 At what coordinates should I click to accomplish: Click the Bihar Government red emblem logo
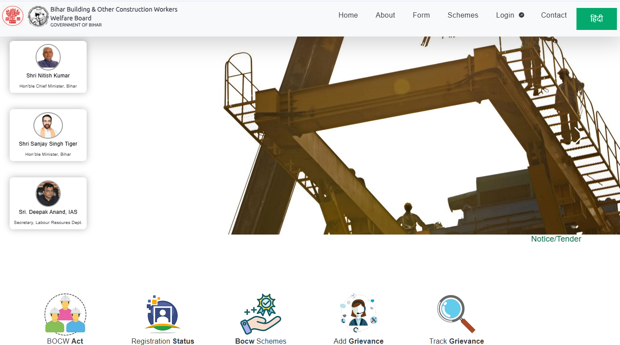click(x=13, y=16)
